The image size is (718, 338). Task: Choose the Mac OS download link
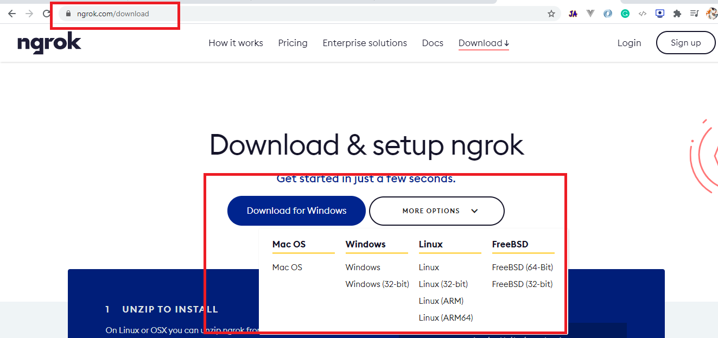click(x=287, y=267)
